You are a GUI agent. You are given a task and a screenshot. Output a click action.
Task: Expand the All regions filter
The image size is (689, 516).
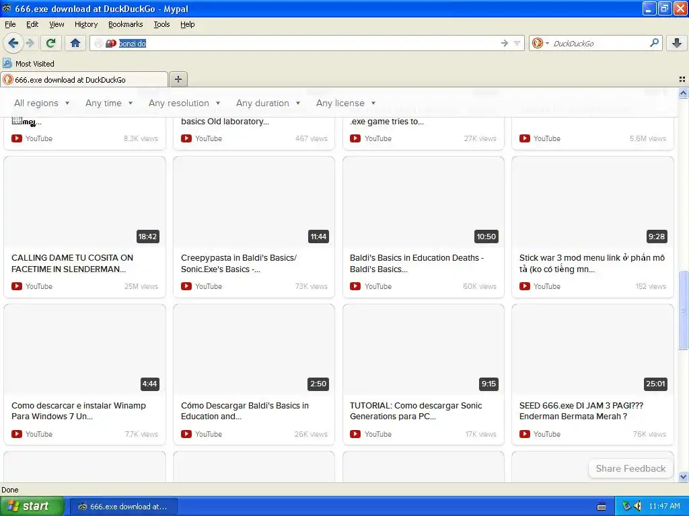pyautogui.click(x=42, y=103)
